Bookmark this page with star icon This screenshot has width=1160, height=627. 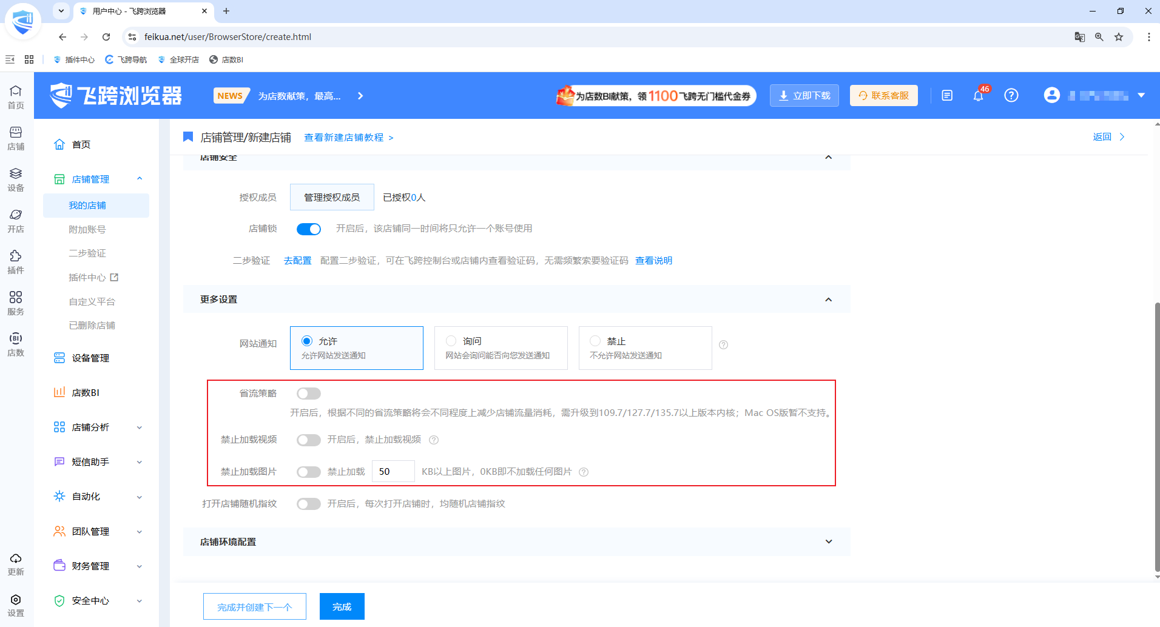pos(1119,37)
